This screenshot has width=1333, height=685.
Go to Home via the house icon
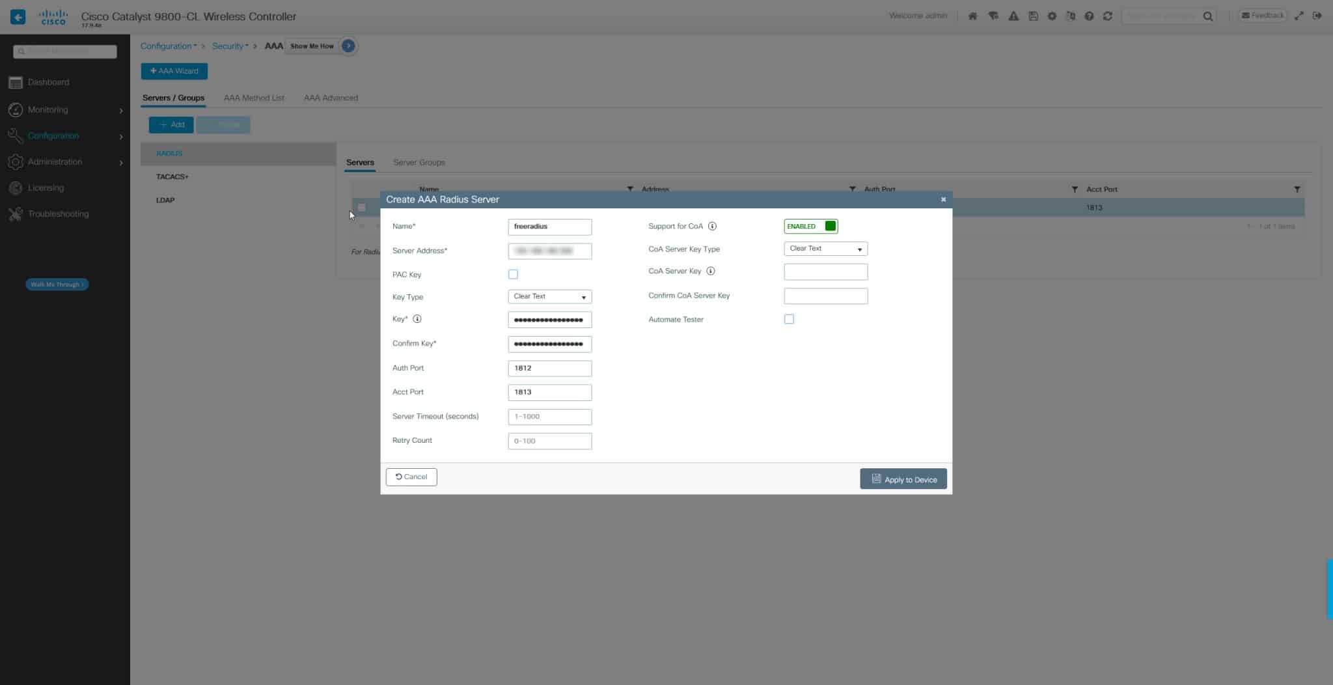pyautogui.click(x=972, y=16)
